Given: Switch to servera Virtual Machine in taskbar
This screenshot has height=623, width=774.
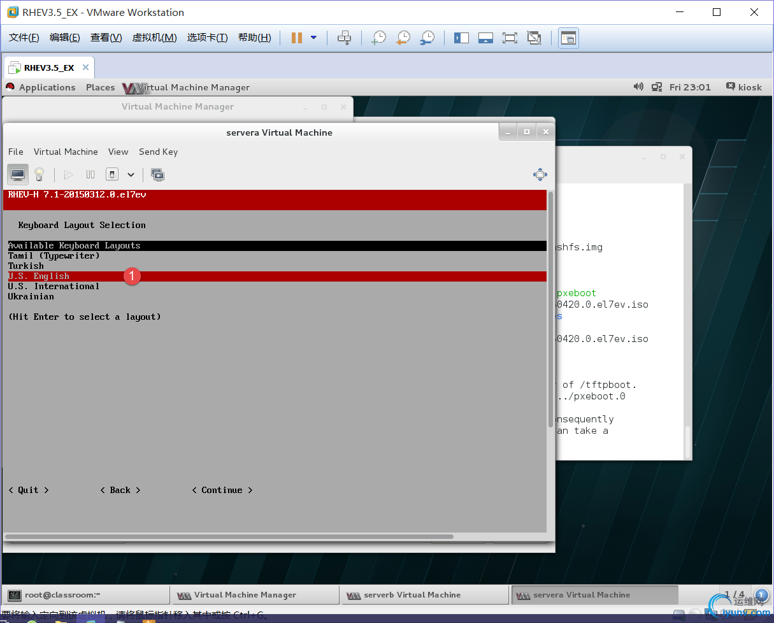Looking at the screenshot, I should click(595, 595).
